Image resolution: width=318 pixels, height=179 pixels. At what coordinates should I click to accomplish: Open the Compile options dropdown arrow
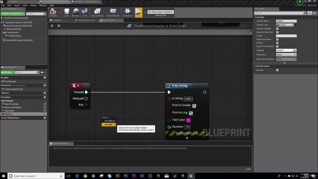click(x=60, y=12)
